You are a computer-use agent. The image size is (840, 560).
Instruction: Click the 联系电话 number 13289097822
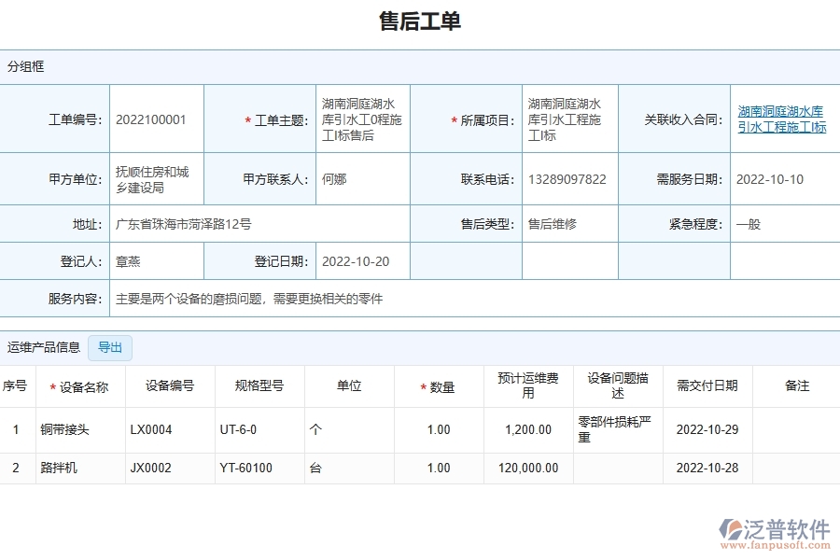567,178
